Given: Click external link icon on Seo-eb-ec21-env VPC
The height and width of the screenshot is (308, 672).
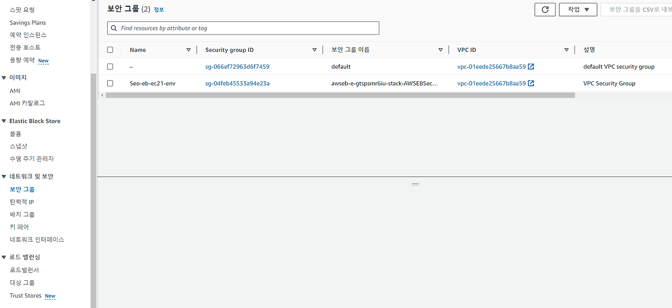Looking at the screenshot, I should pyautogui.click(x=531, y=83).
